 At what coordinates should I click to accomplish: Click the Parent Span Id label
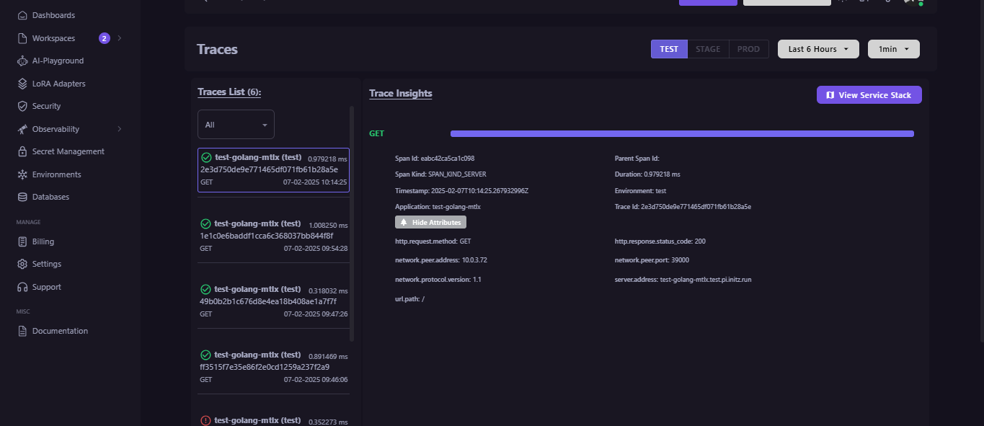[637, 159]
